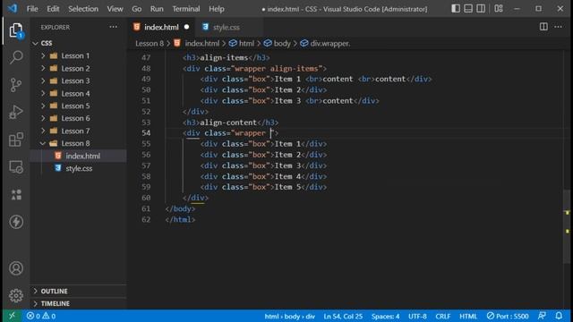
Task: Click errors and warnings count in status bar
Action: [x=41, y=316]
